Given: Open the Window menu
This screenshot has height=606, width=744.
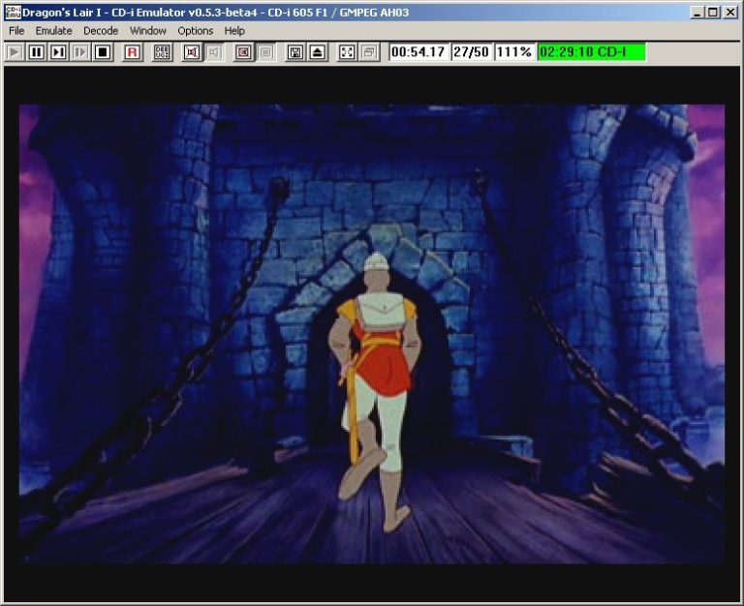Looking at the screenshot, I should point(148,31).
